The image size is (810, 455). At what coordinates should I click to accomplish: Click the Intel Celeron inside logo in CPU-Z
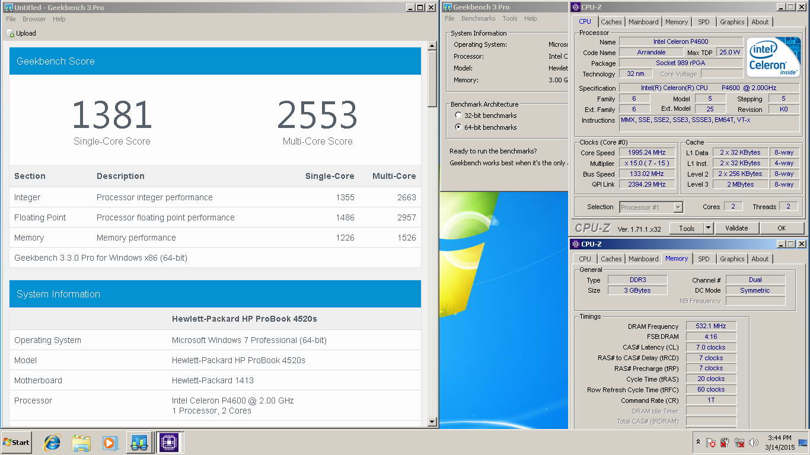773,57
